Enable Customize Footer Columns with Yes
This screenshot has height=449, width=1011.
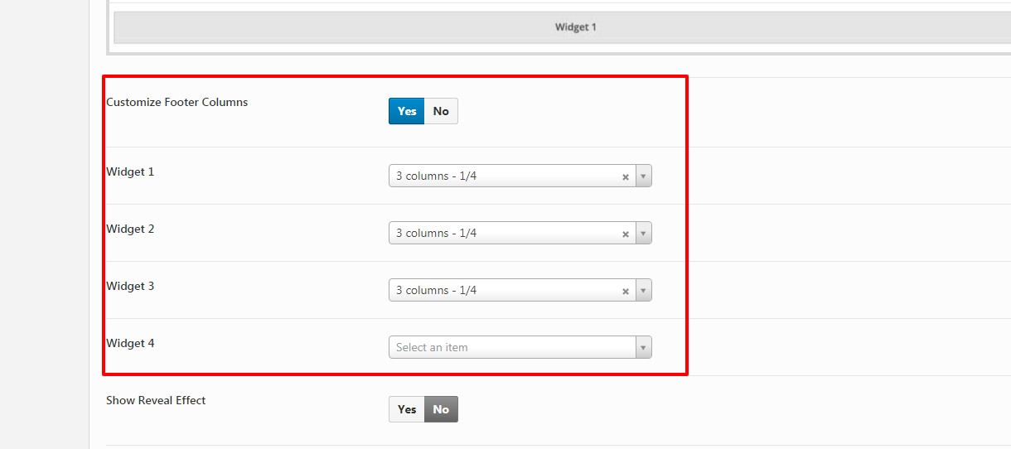[x=407, y=111]
